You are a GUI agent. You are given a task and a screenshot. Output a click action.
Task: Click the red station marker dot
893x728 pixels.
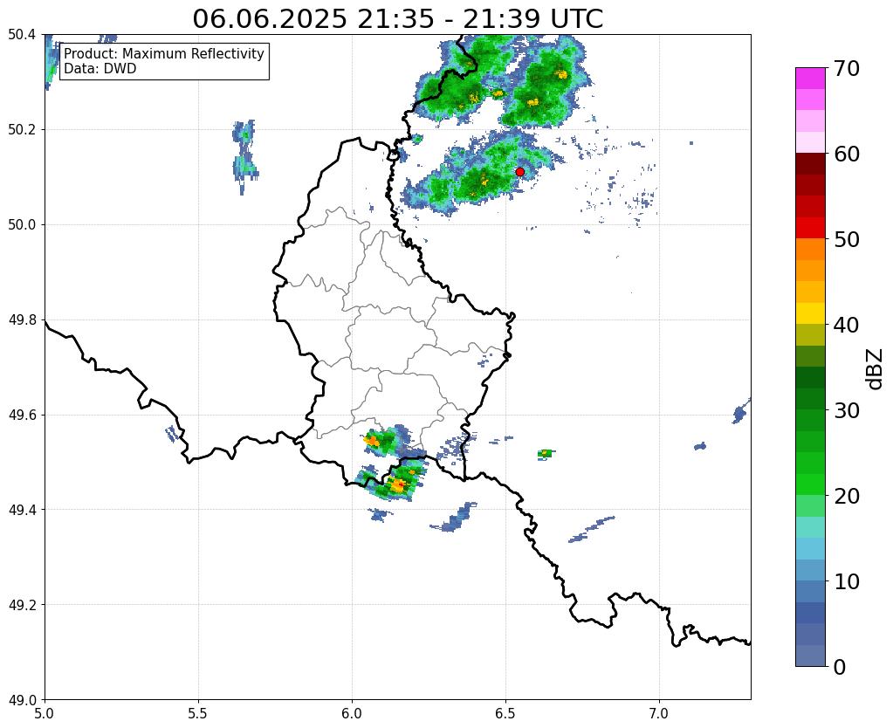[519, 172]
